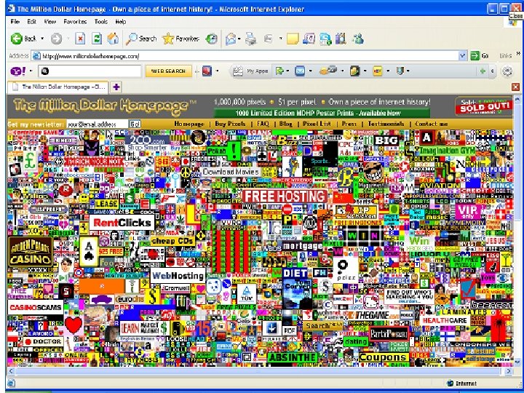The image size is (524, 393).
Task: Select The Million Dollar Homepage tab
Action: pyautogui.click(x=57, y=87)
